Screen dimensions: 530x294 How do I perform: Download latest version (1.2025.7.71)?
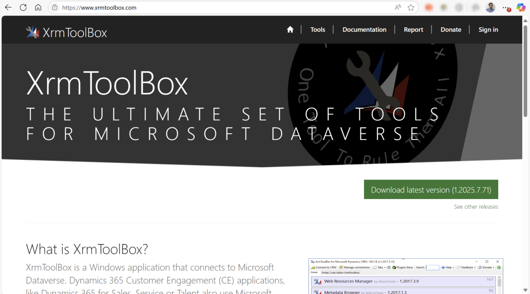pyautogui.click(x=431, y=189)
